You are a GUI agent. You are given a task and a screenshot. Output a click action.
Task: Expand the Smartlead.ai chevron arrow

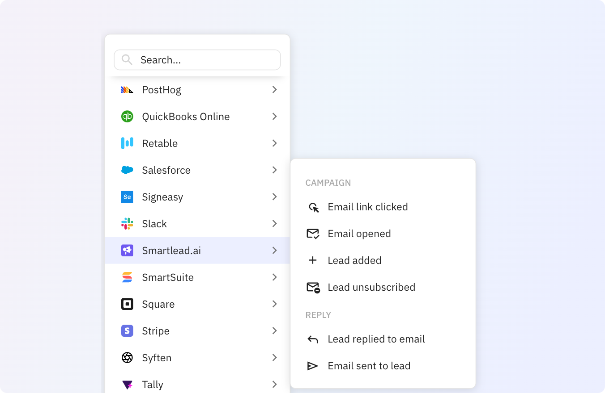click(274, 251)
